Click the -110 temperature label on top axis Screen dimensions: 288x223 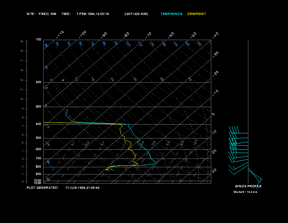point(60,35)
